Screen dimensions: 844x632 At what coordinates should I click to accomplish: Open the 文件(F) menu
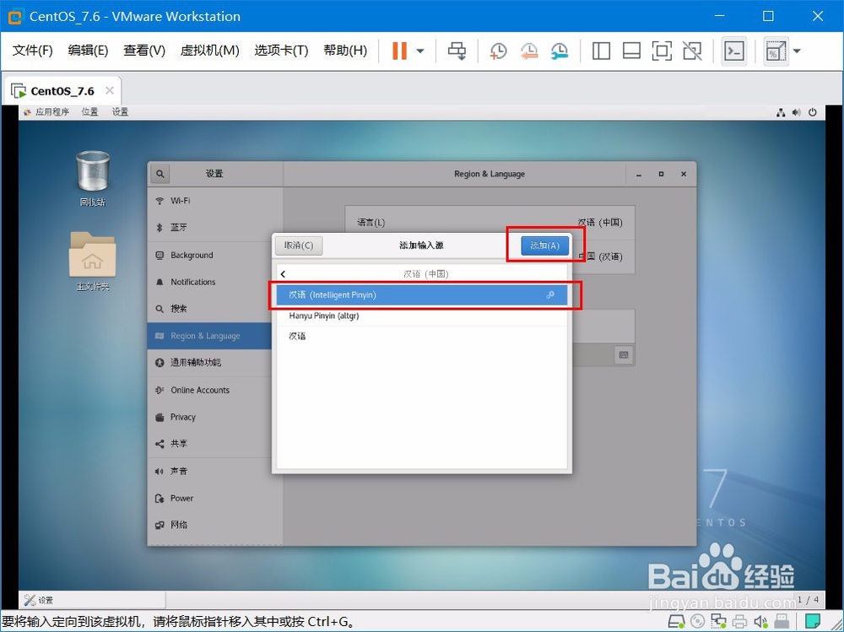point(32,51)
